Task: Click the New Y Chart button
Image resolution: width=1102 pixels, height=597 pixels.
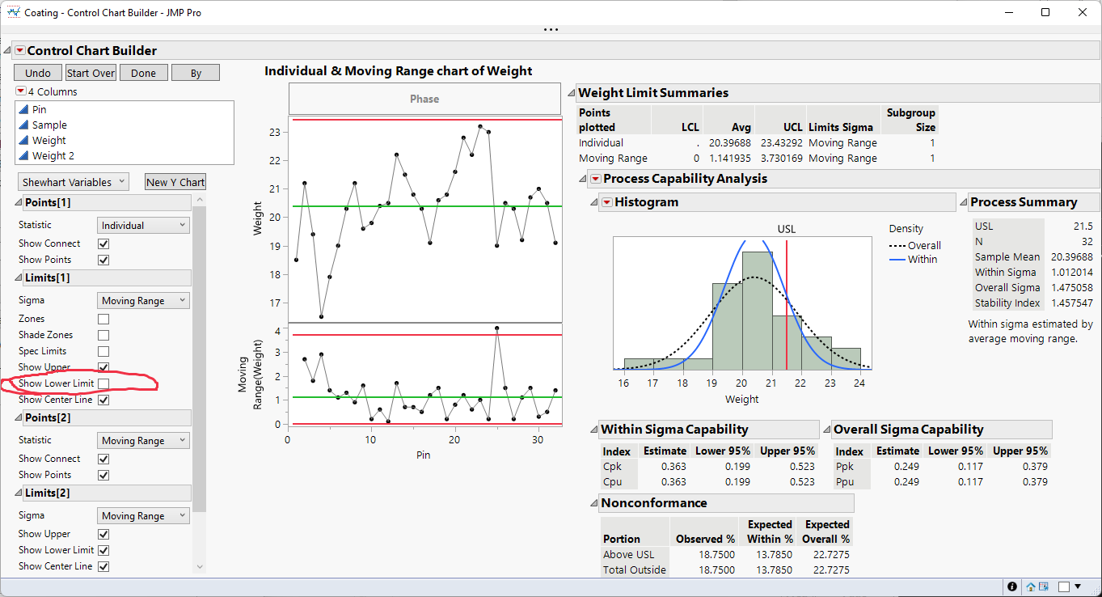Action: (175, 182)
